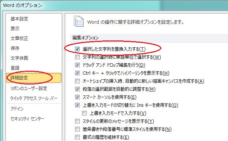The image size is (228, 141).
Task: Toggle スマート カーソルを使用する checkbox
Action: 77,97
